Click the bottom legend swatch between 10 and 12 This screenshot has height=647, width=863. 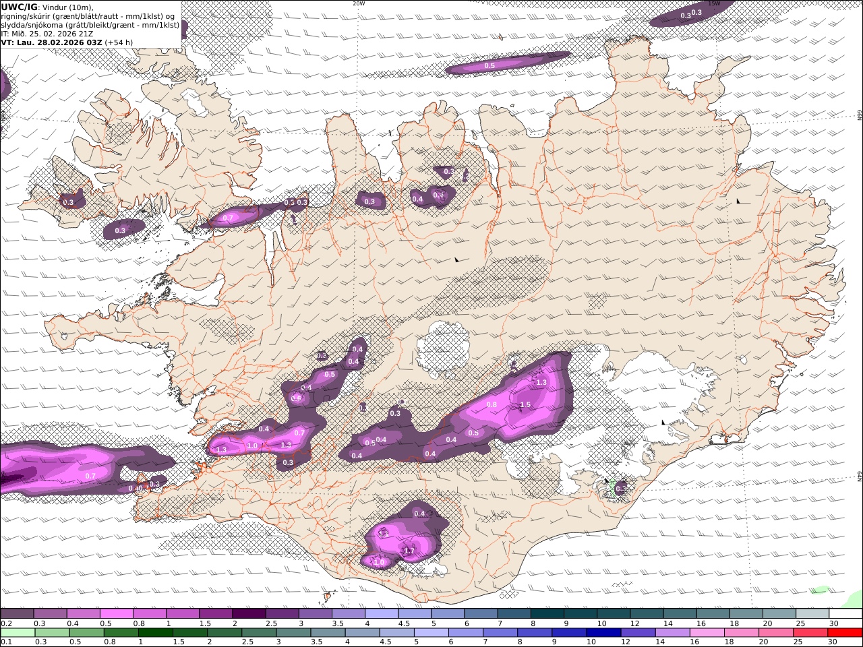click(x=604, y=632)
